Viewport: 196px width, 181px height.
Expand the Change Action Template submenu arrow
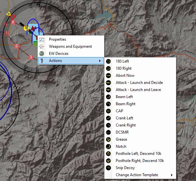tap(172, 175)
